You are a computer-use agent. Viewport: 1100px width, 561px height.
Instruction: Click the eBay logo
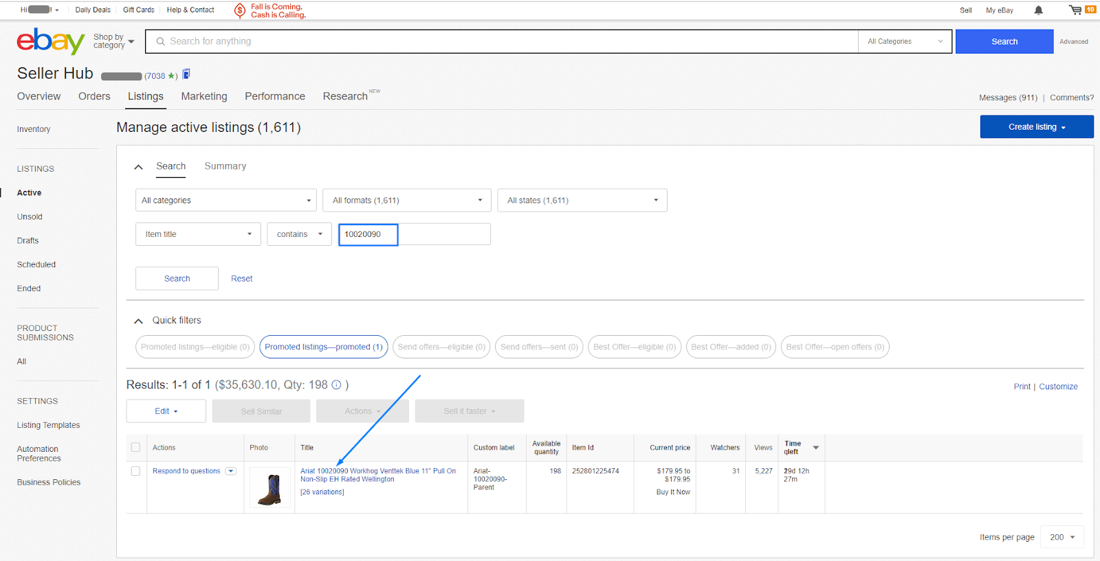tap(51, 41)
